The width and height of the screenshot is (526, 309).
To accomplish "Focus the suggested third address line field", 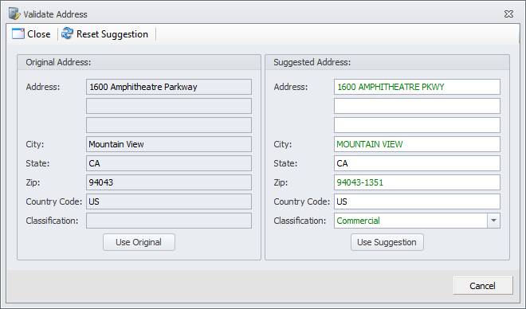I will point(417,125).
